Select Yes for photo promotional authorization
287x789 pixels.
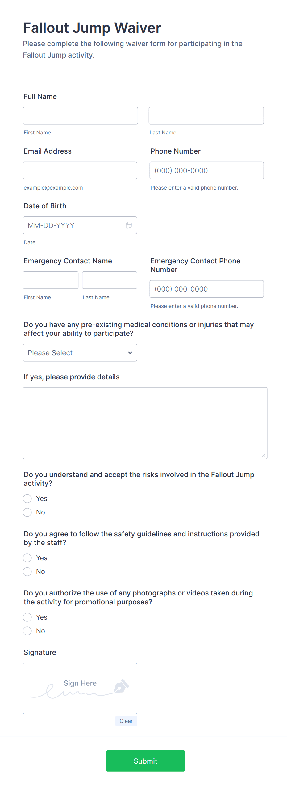27,617
